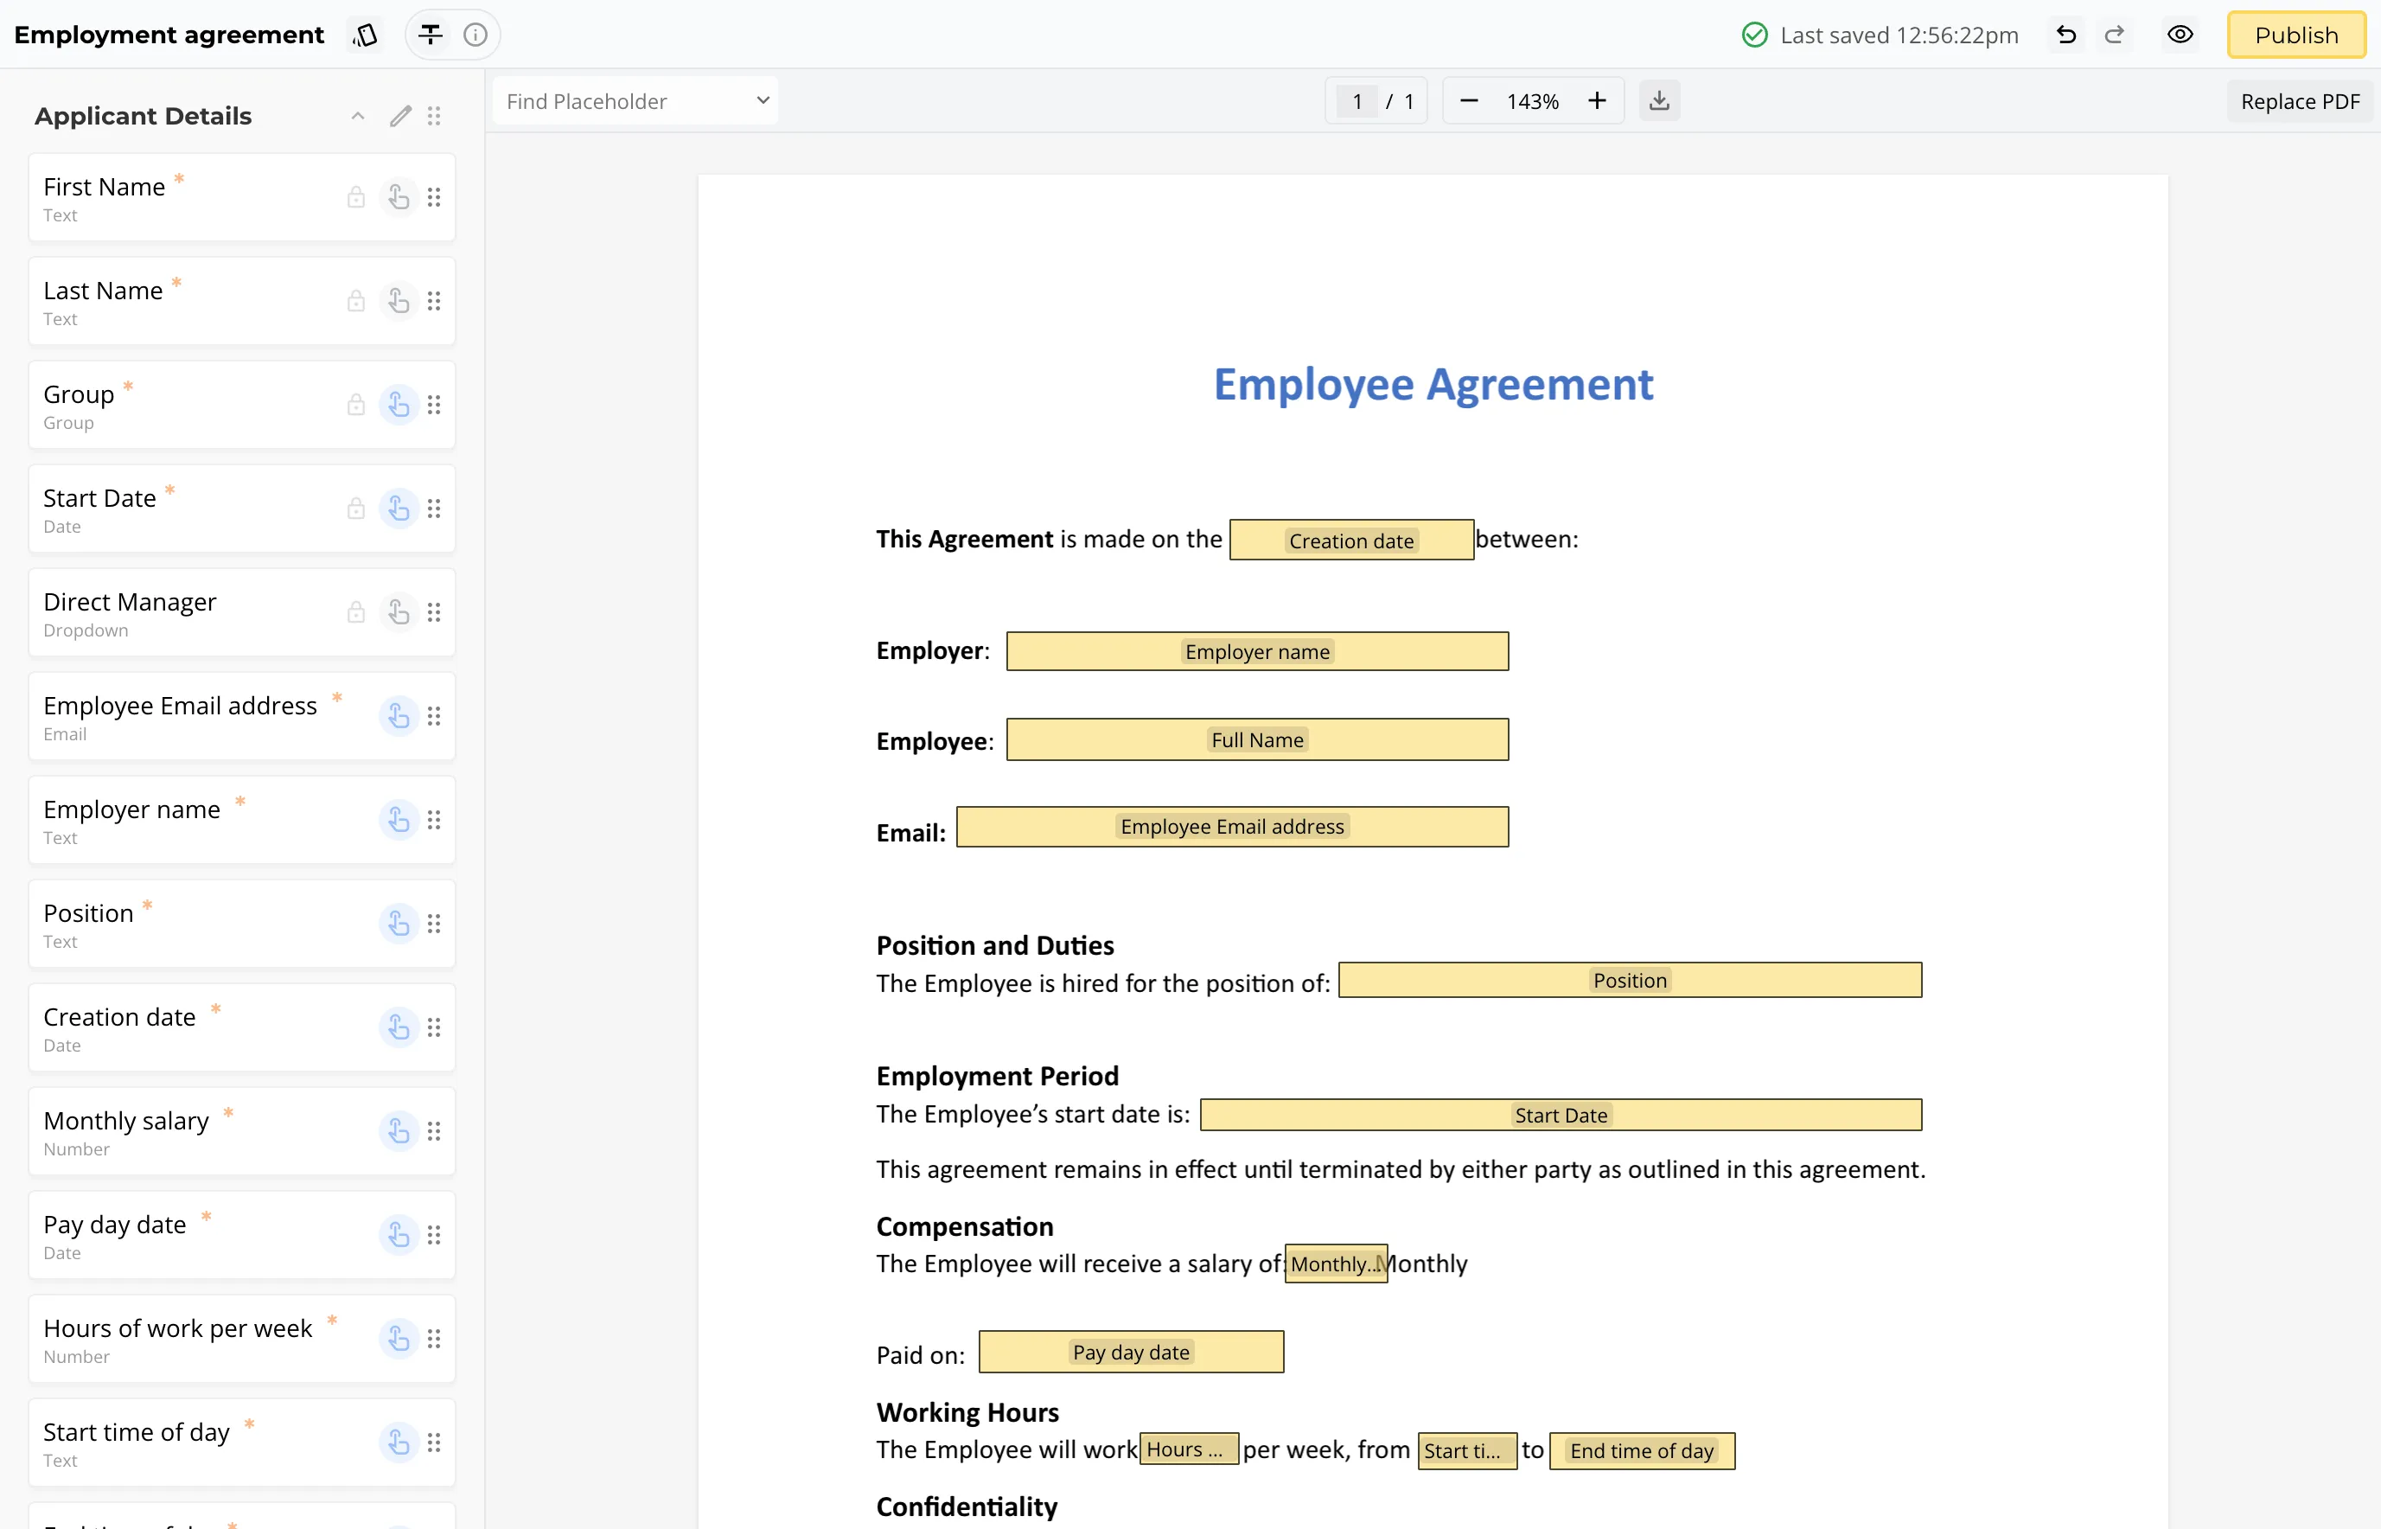The width and height of the screenshot is (2381, 1529).
Task: Zoom out with the minus icon
Action: click(x=1470, y=101)
